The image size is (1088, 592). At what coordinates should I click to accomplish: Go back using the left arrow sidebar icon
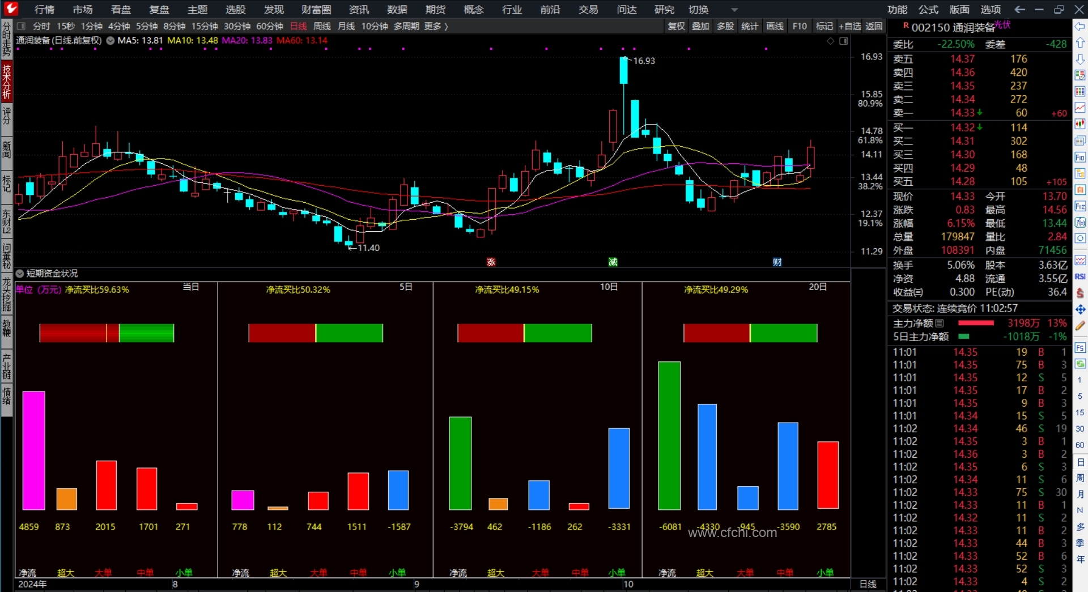tap(1080, 27)
